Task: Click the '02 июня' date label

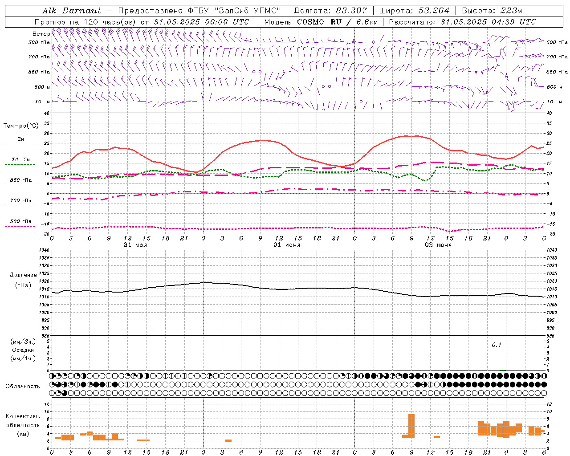Action: (438, 245)
